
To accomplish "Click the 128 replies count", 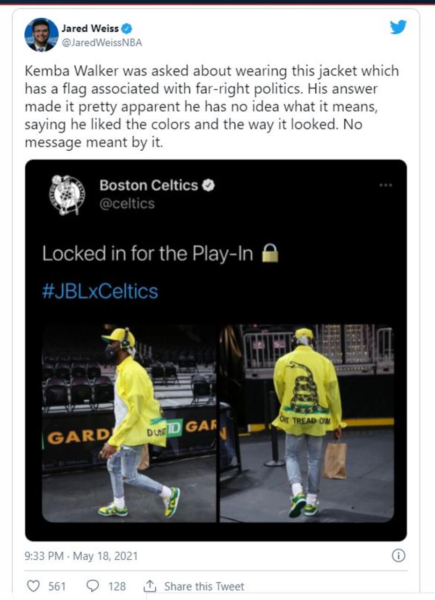I will [x=117, y=586].
